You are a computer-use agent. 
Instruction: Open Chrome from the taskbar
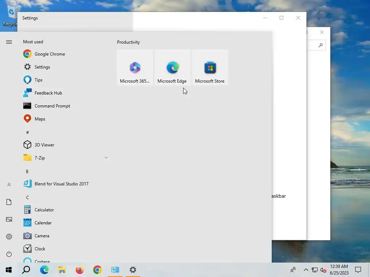pos(97,270)
